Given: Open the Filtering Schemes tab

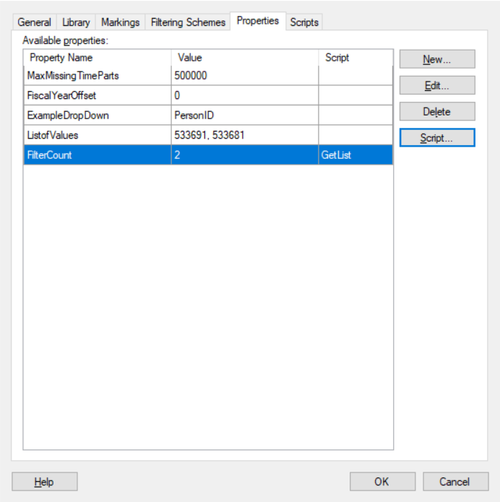Looking at the screenshot, I should 188,22.
